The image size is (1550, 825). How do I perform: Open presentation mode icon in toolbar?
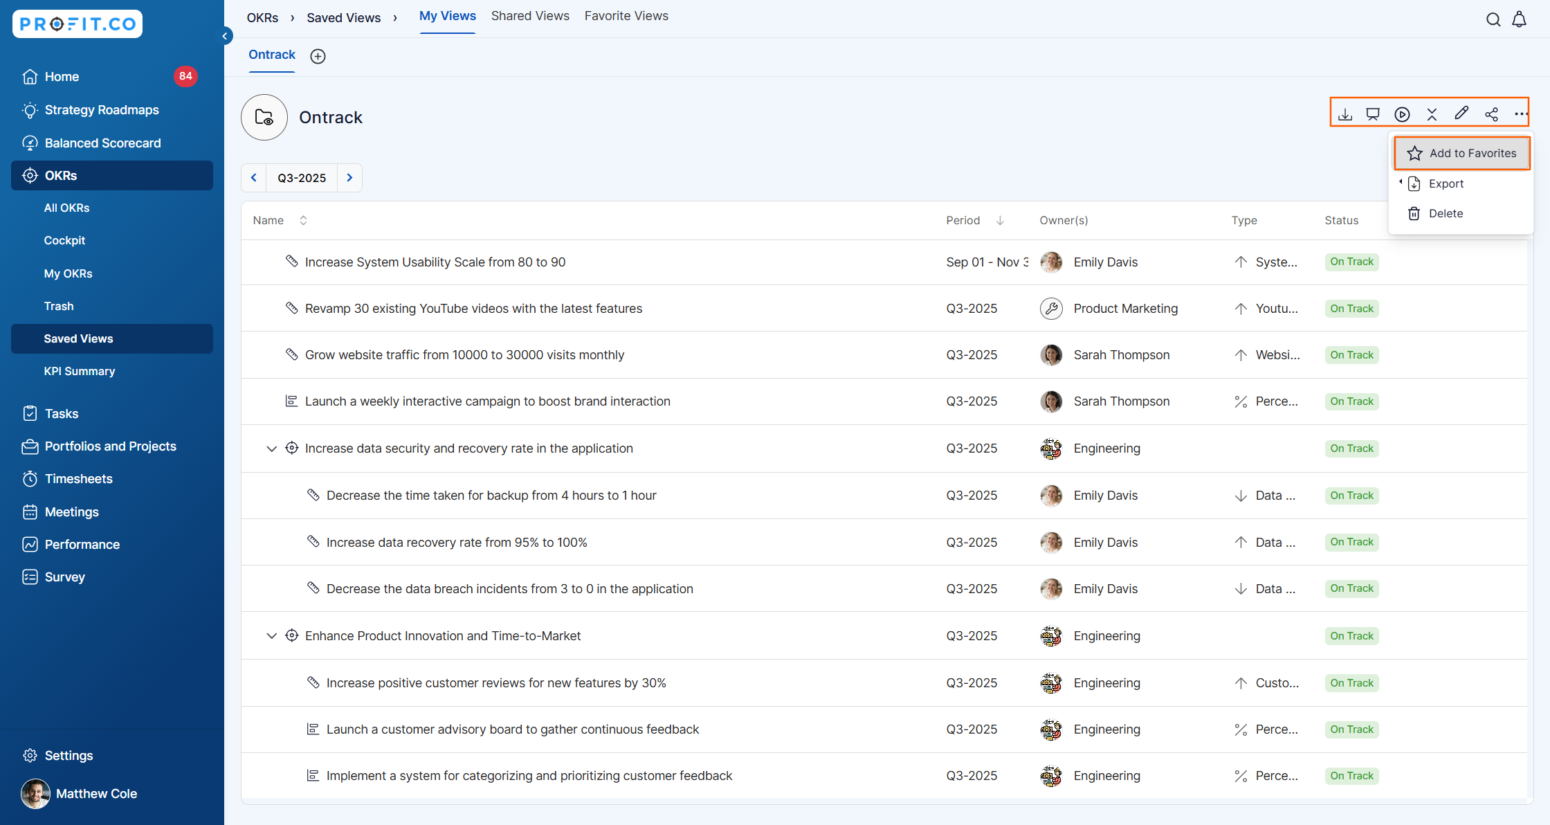pyautogui.click(x=1373, y=114)
